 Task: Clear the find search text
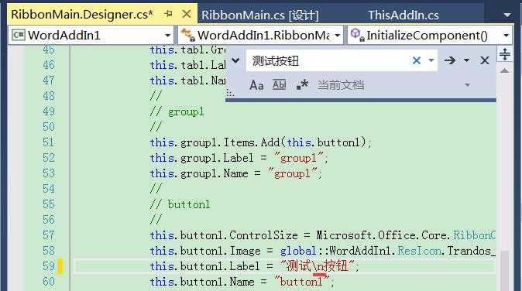(416, 60)
